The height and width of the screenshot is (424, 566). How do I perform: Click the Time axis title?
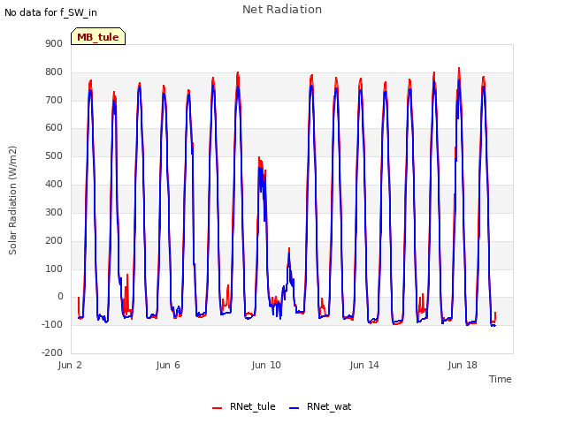coord(501,379)
